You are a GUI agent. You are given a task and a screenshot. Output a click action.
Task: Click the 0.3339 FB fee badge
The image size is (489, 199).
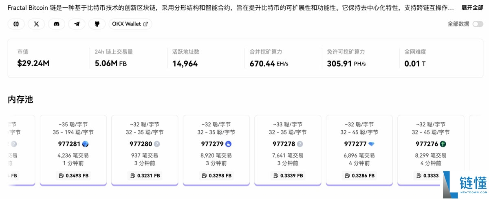tap(288, 176)
